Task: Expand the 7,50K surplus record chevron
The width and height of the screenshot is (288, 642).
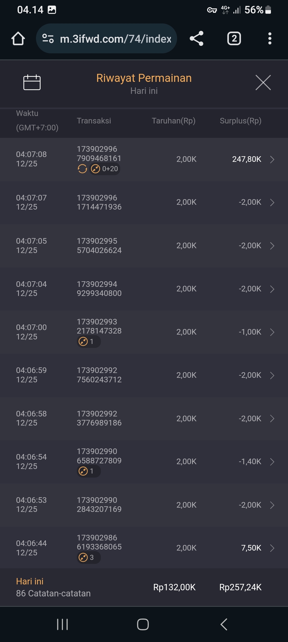Action: pos(272,548)
